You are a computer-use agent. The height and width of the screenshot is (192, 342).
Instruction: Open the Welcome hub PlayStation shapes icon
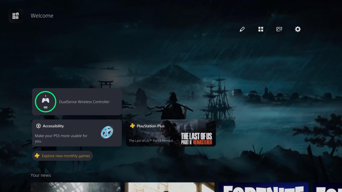pyautogui.click(x=15, y=16)
